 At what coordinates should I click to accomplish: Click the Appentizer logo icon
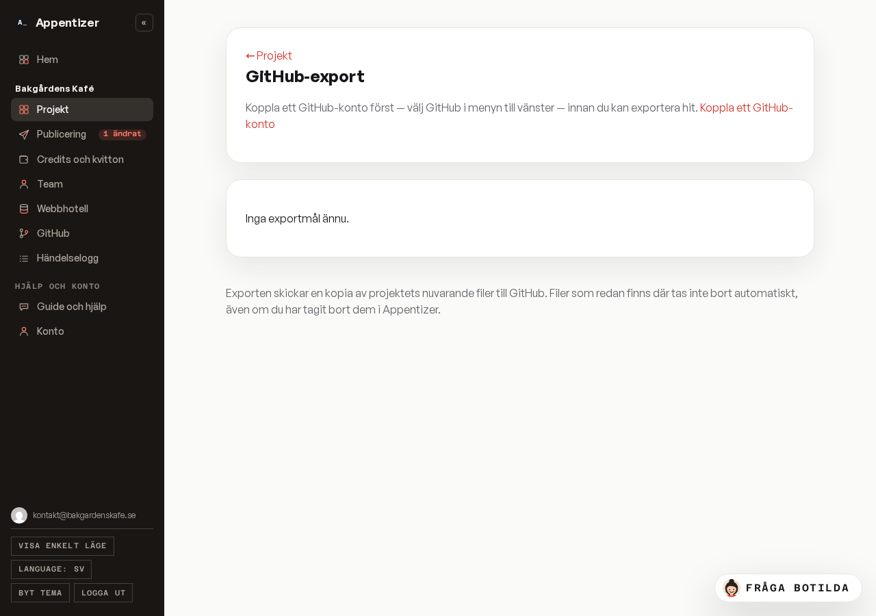coord(23,23)
